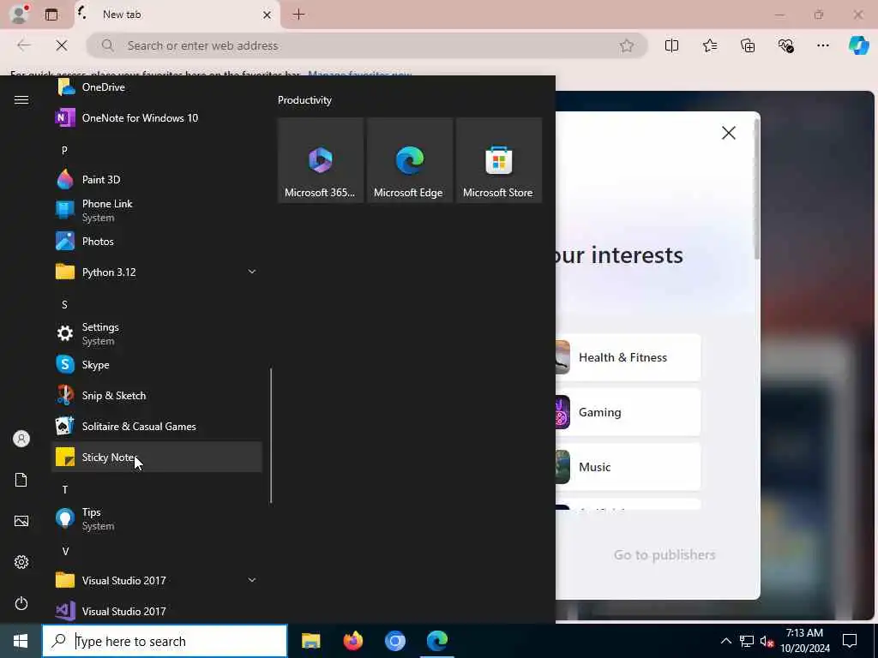The image size is (878, 658).
Task: Jump to letter S section header
Action: click(x=64, y=304)
